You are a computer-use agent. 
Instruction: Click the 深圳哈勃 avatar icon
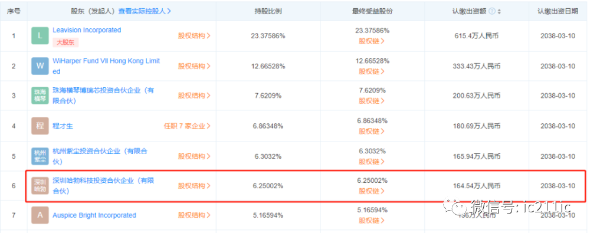point(40,186)
